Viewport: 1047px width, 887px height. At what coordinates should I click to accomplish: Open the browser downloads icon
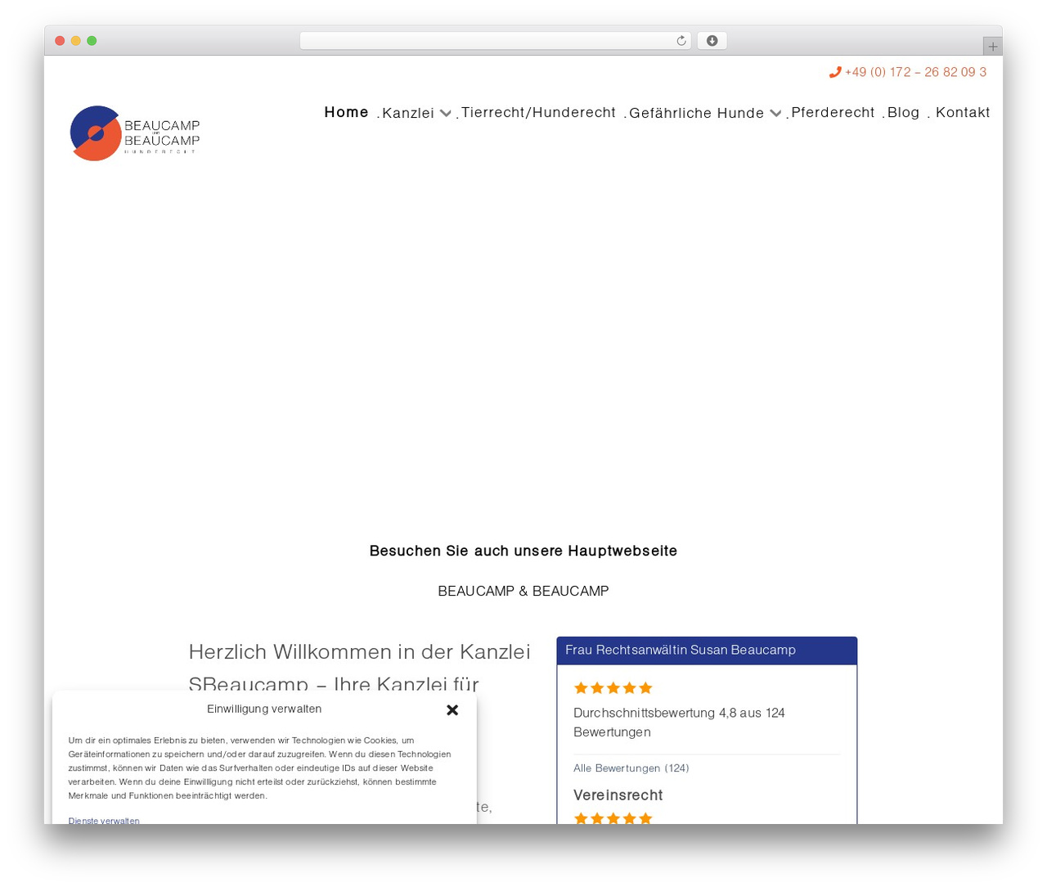[712, 41]
